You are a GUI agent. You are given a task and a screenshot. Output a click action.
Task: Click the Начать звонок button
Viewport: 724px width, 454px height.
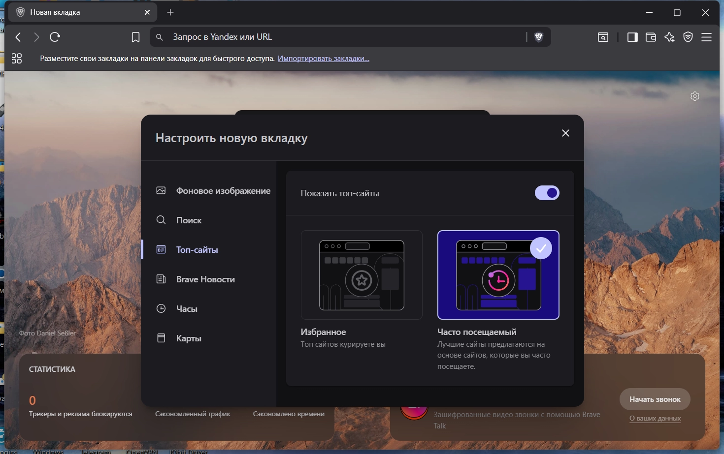pyautogui.click(x=655, y=399)
